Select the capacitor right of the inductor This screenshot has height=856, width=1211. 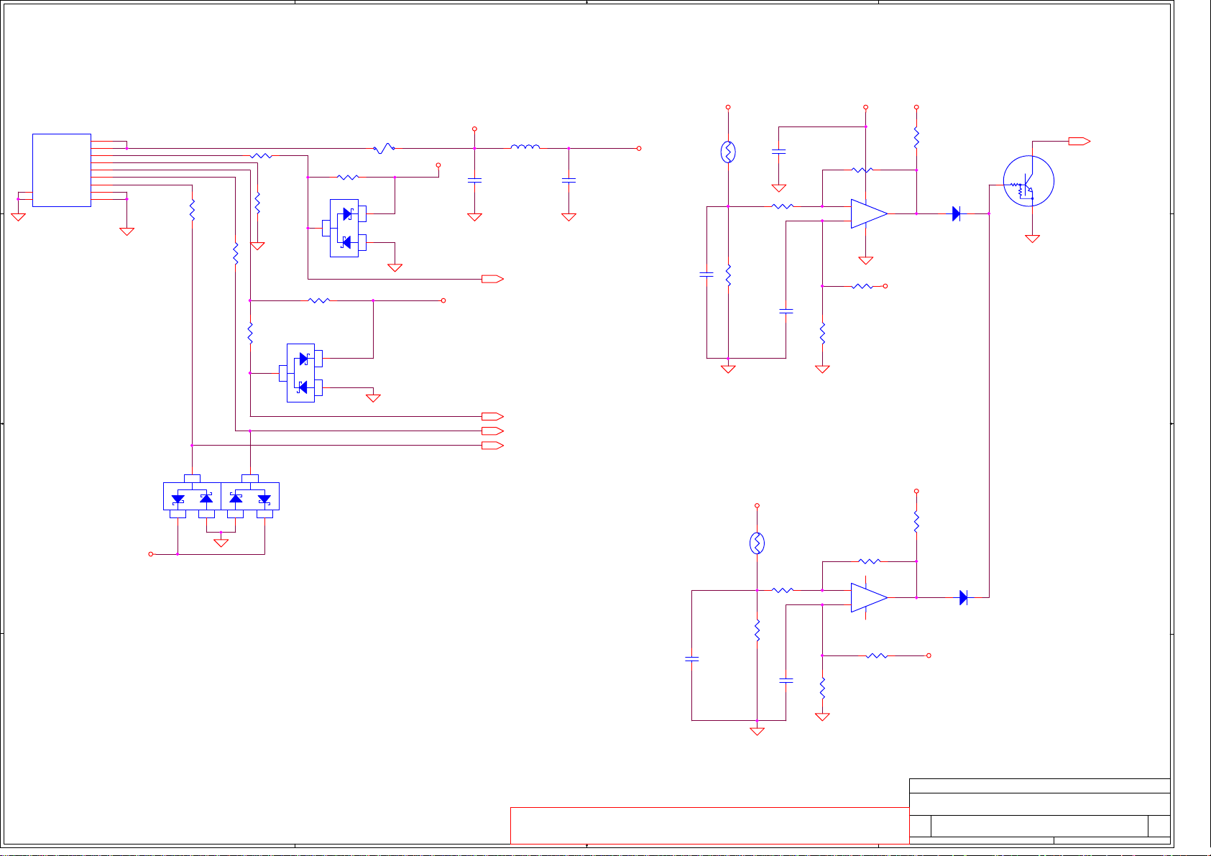[x=568, y=180]
